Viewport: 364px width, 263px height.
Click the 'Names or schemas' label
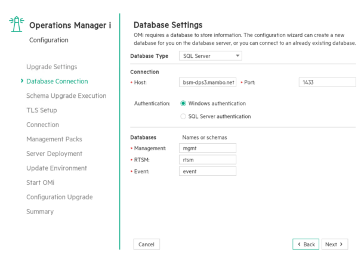tap(205, 138)
